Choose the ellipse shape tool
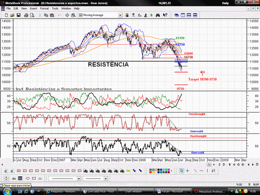The height and width of the screenshot is (195, 260). click(28, 178)
